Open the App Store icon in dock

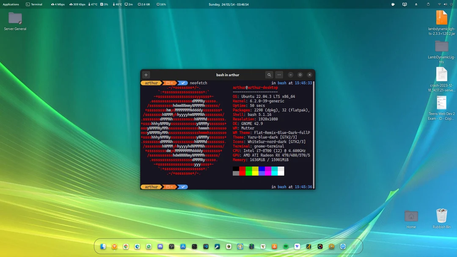click(x=183, y=246)
